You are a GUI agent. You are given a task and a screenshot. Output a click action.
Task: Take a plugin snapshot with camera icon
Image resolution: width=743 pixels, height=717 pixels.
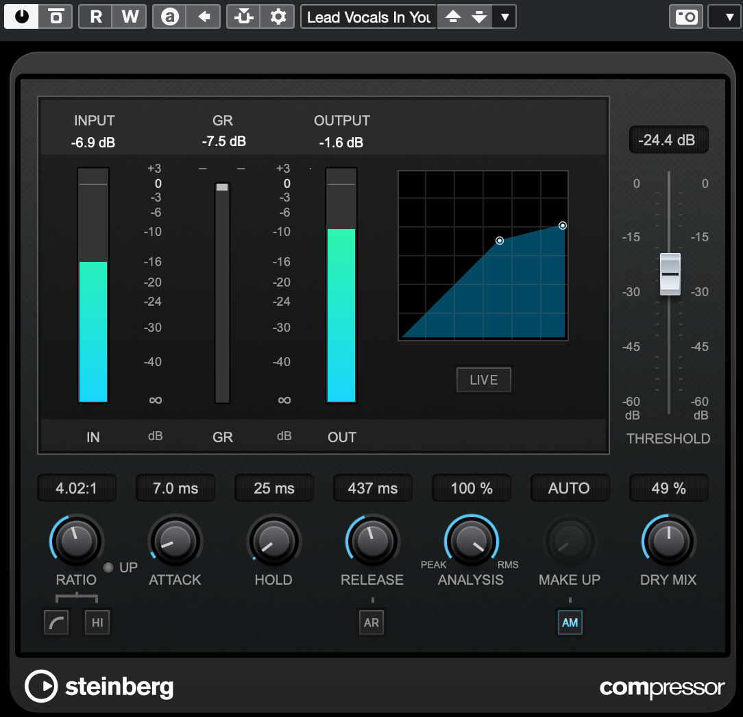(x=685, y=17)
